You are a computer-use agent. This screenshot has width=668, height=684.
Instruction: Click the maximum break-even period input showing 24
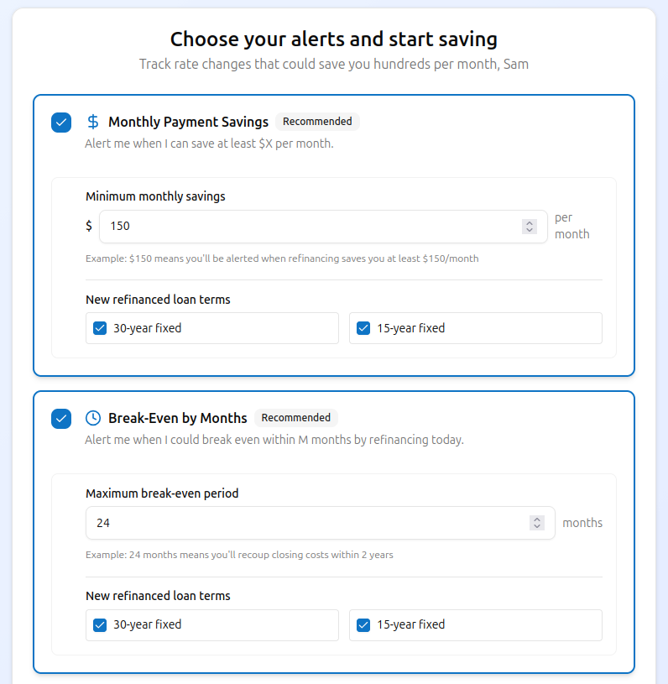294,522
